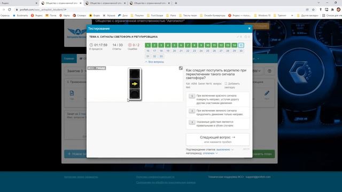Open the Политика конфиденциальности footer link
The image size is (342, 192).
click(155, 177)
